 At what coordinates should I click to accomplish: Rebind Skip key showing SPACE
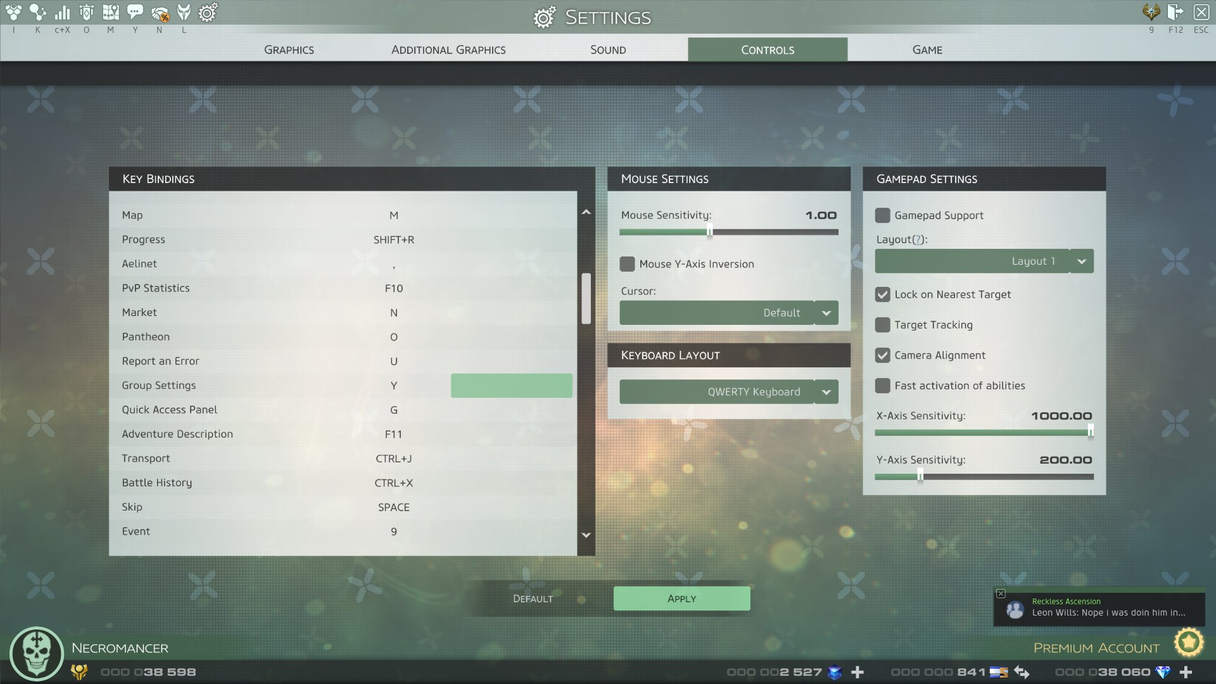tap(394, 507)
